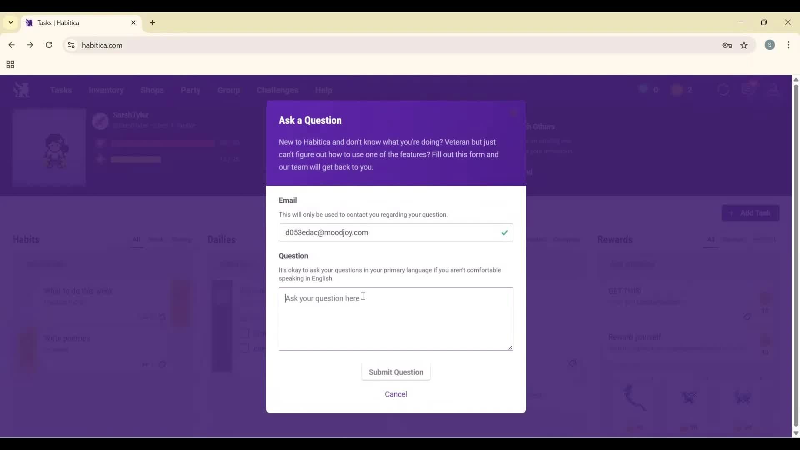Click the sync icon in the header
This screenshot has width=800, height=450.
(x=724, y=89)
